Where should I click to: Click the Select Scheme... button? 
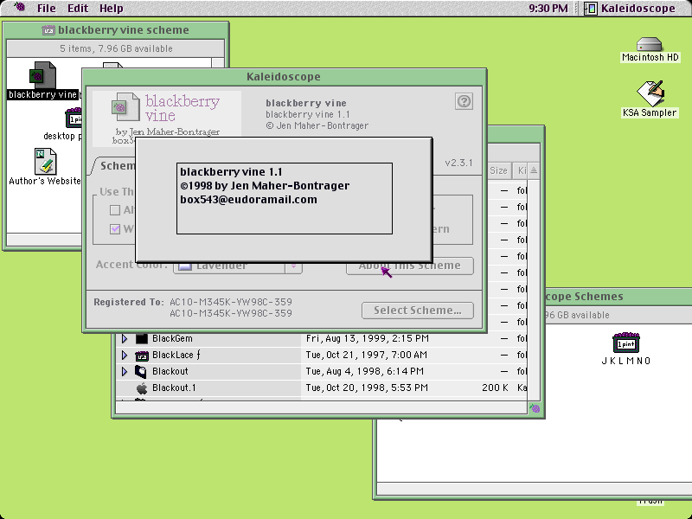click(x=418, y=311)
